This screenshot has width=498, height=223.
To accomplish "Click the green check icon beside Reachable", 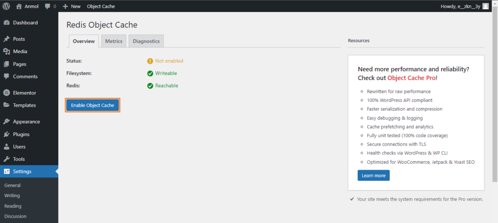I will (150, 86).
